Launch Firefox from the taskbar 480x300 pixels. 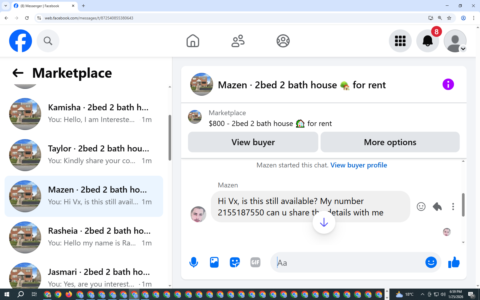pyautogui.click(x=69, y=294)
